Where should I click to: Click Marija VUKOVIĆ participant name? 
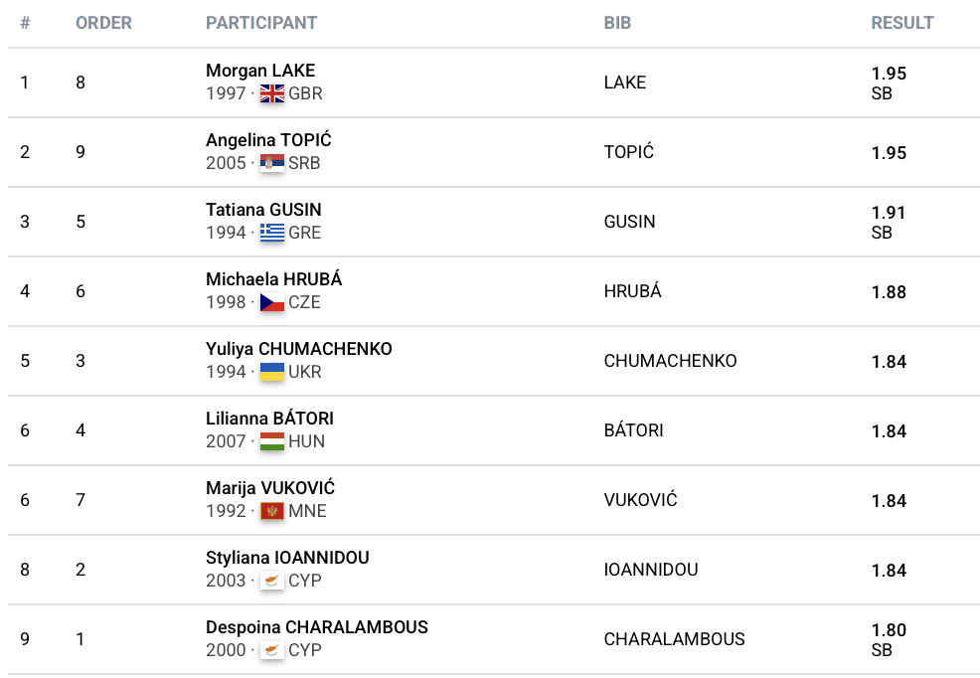(270, 488)
